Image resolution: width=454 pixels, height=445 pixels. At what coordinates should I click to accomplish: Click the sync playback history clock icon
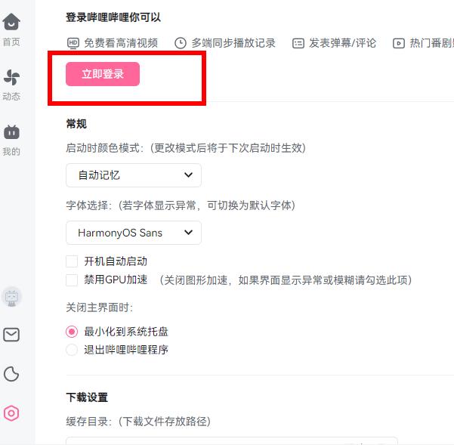click(x=181, y=43)
